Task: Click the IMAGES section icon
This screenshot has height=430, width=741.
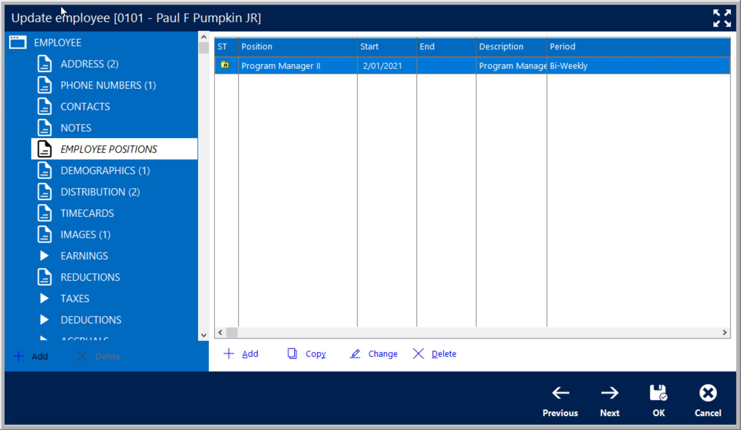Action: [45, 234]
